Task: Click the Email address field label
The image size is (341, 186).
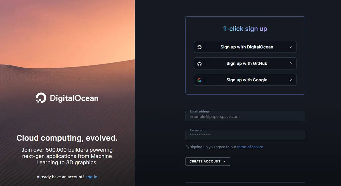Action: pos(200,111)
